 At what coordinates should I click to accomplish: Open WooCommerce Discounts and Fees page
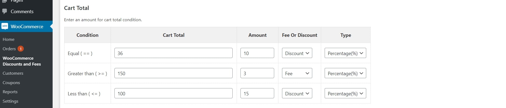point(22,61)
